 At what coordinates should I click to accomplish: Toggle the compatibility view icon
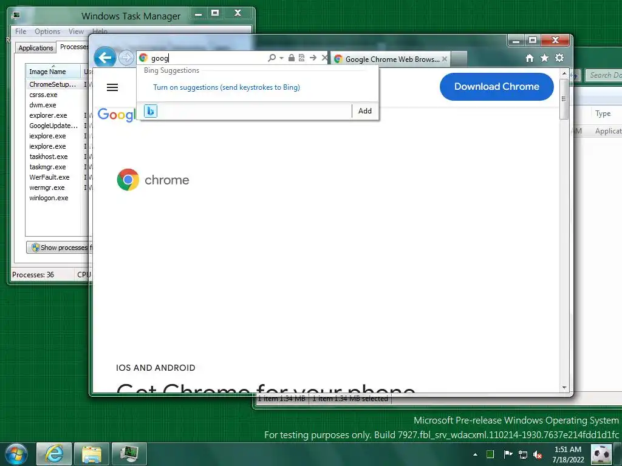click(301, 58)
